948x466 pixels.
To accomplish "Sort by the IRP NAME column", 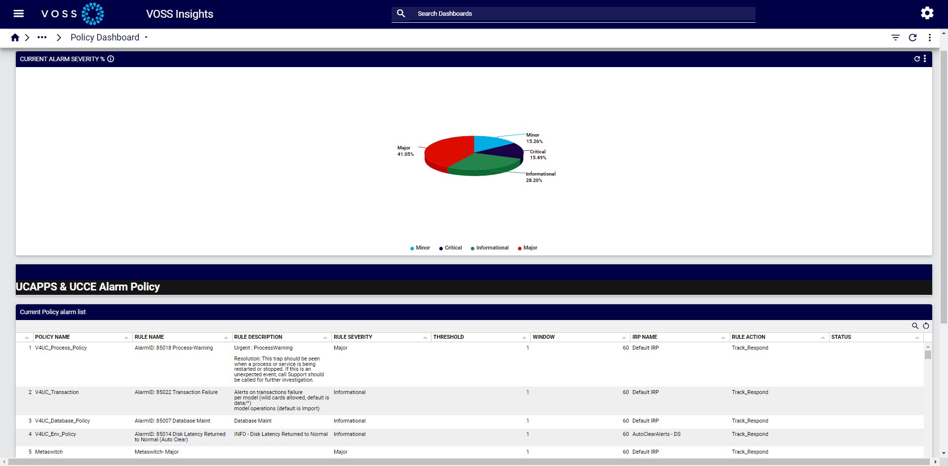I will pyautogui.click(x=679, y=337).
